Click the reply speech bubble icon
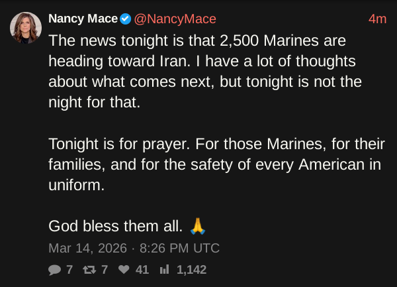 click(54, 270)
